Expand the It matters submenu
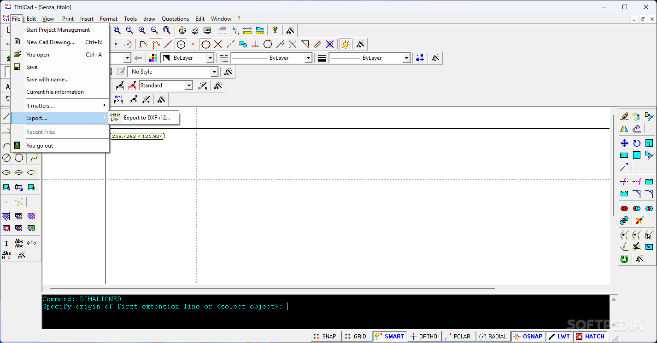 click(x=60, y=106)
